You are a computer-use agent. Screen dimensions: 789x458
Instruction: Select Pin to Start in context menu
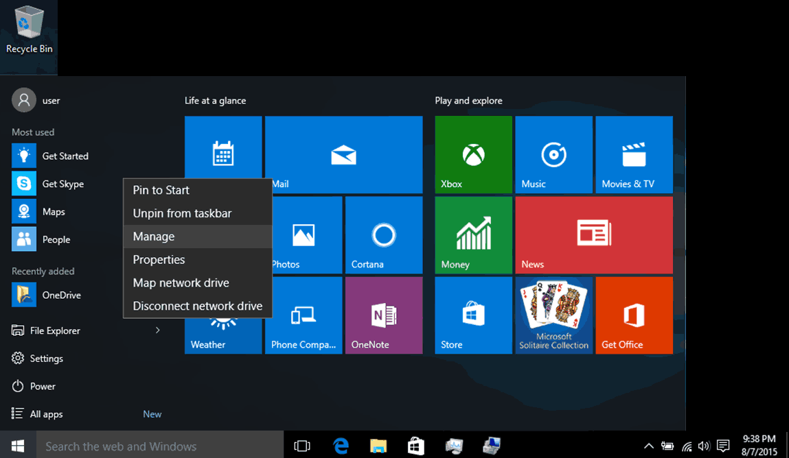[198, 191]
